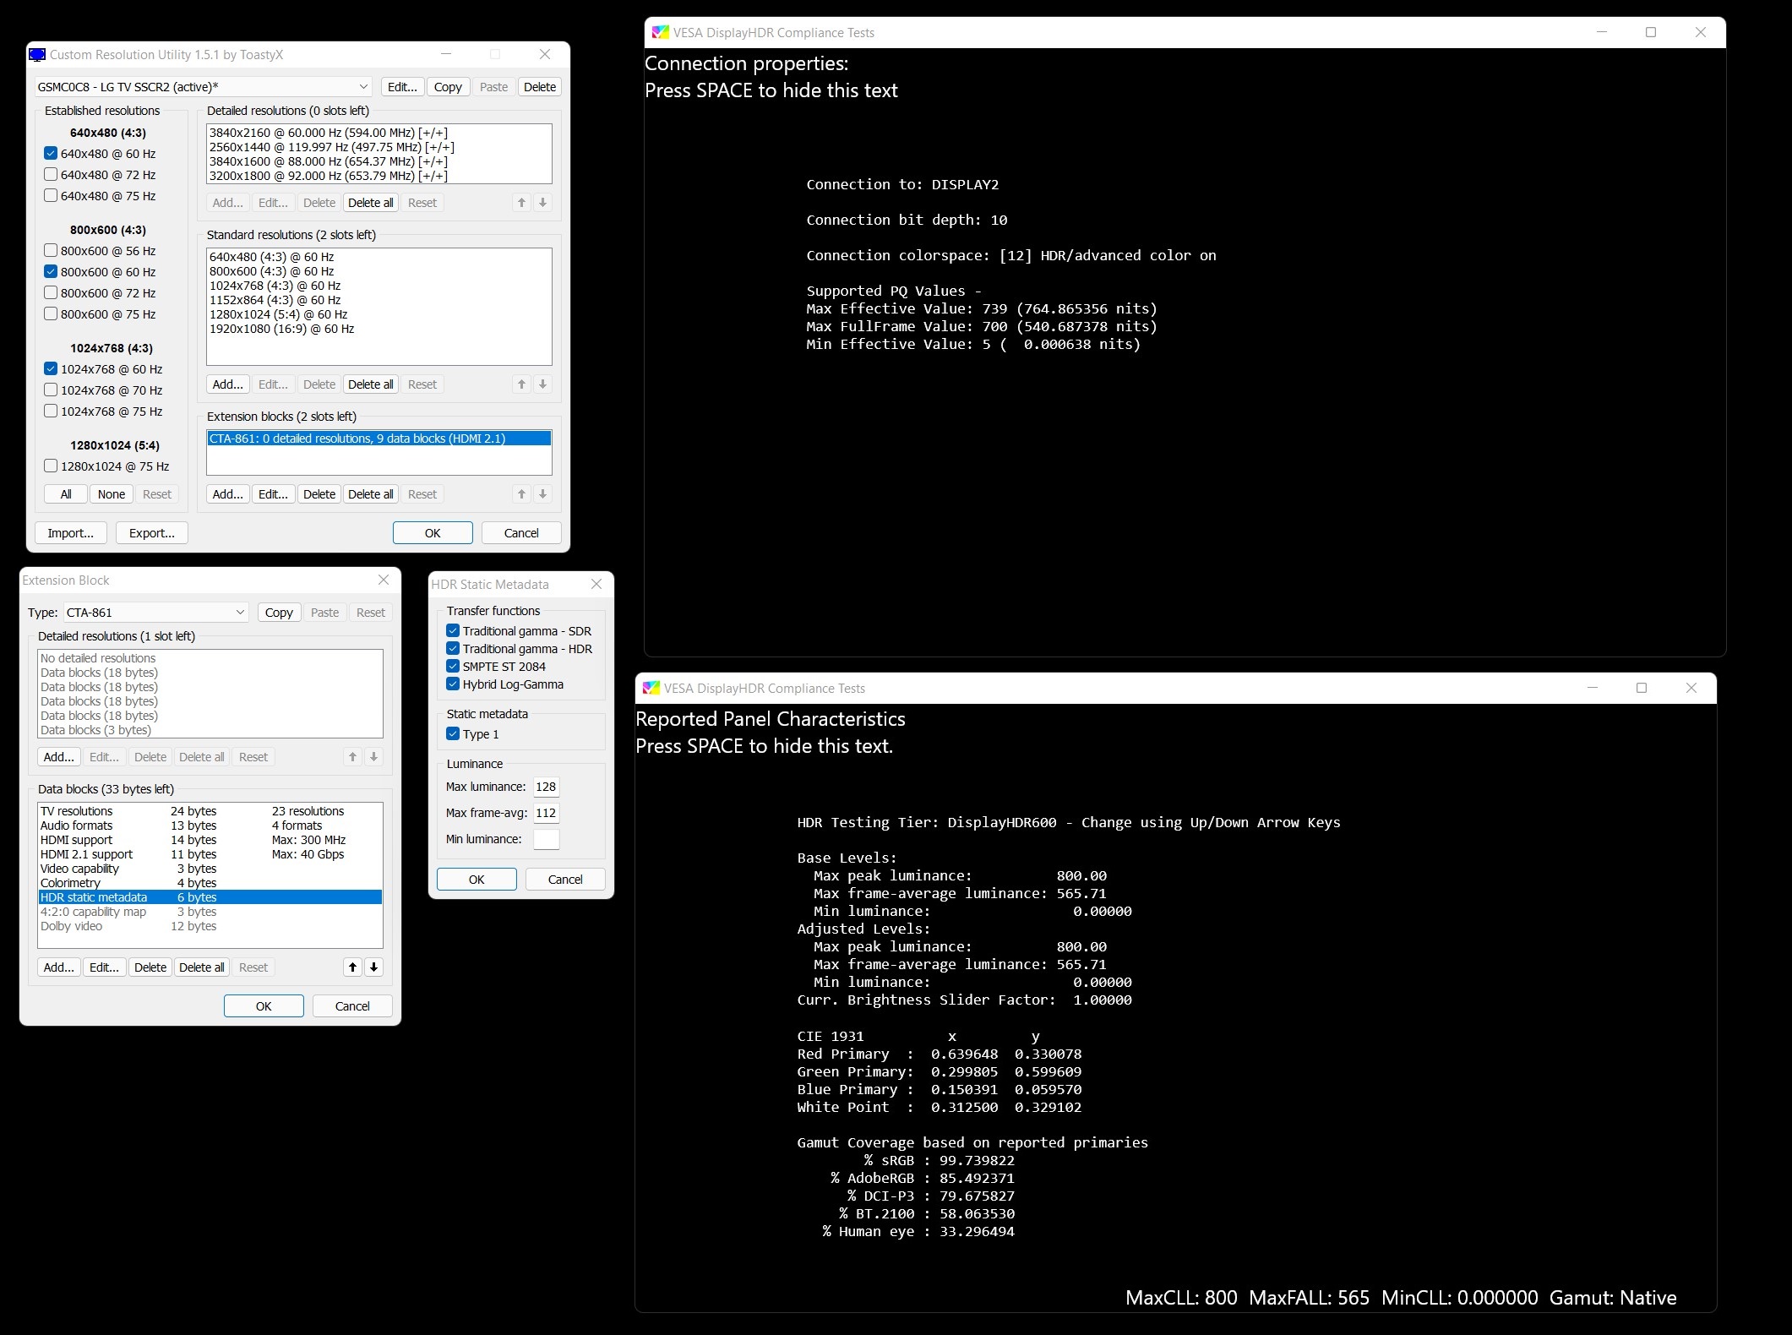Click the Max luminance value field

547,787
